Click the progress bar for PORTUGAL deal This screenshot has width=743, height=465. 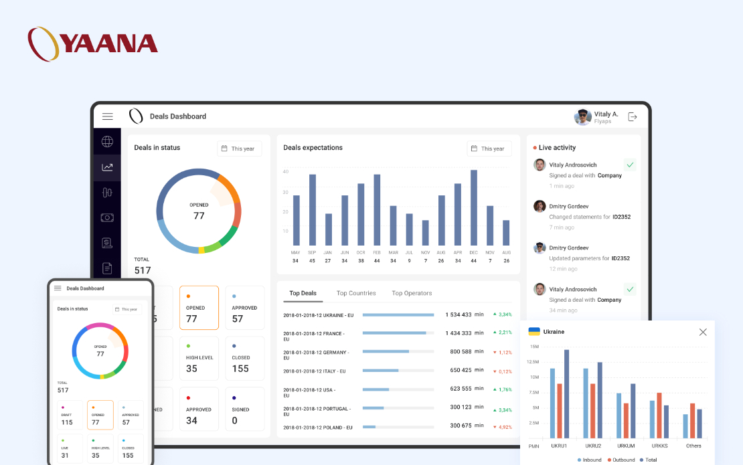pyautogui.click(x=398, y=407)
